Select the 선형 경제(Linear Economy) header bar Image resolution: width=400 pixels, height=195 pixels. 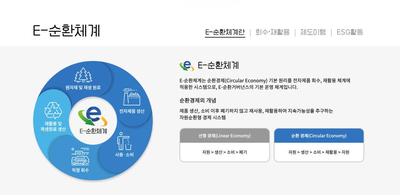(x=225, y=136)
